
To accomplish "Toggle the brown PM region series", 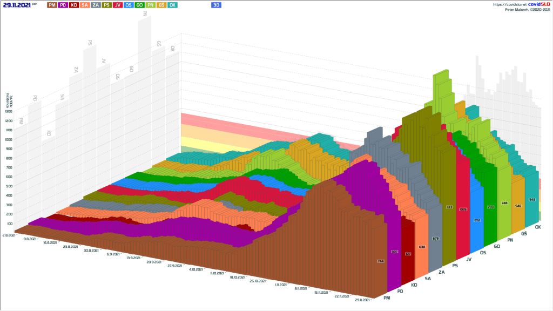I will [x=52, y=5].
